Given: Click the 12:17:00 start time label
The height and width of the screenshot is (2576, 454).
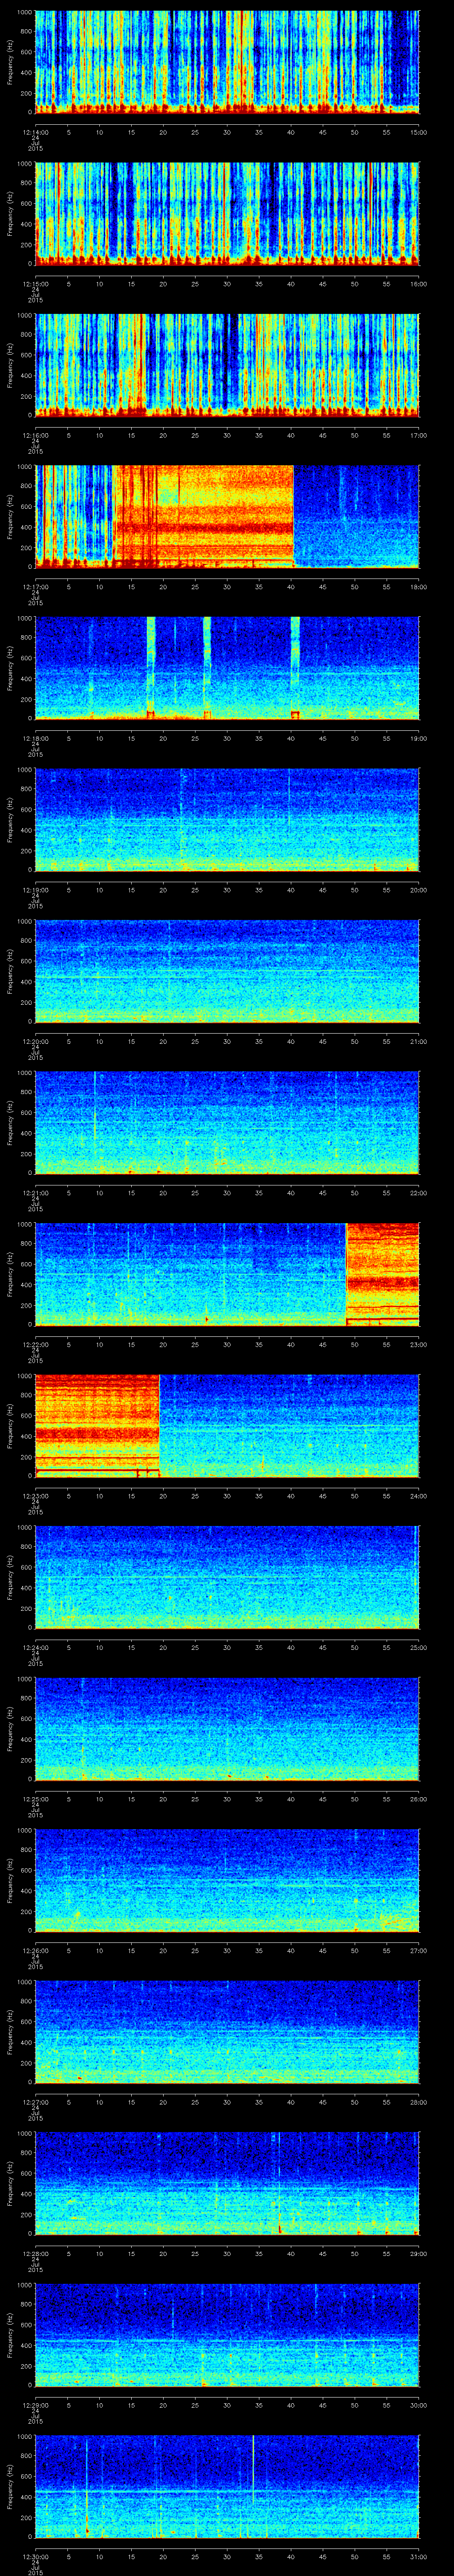Looking at the screenshot, I should tap(36, 587).
